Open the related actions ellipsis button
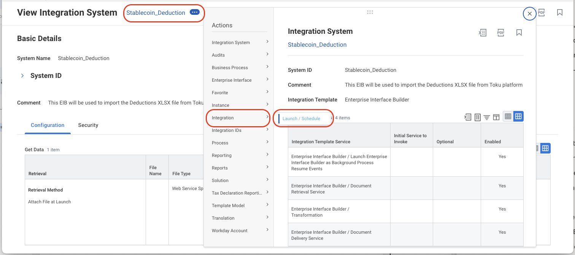Viewport: 575px width, 255px height. pyautogui.click(x=195, y=13)
